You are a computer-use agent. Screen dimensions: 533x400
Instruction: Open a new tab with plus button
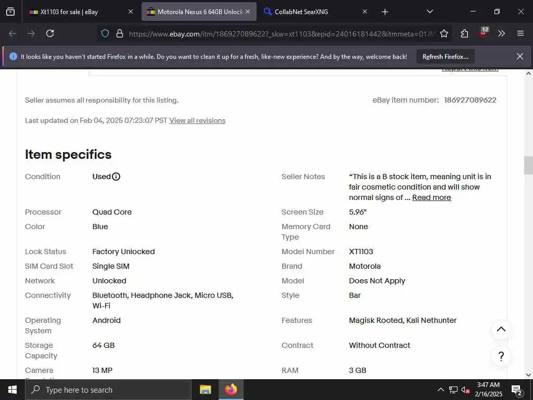coord(385,12)
